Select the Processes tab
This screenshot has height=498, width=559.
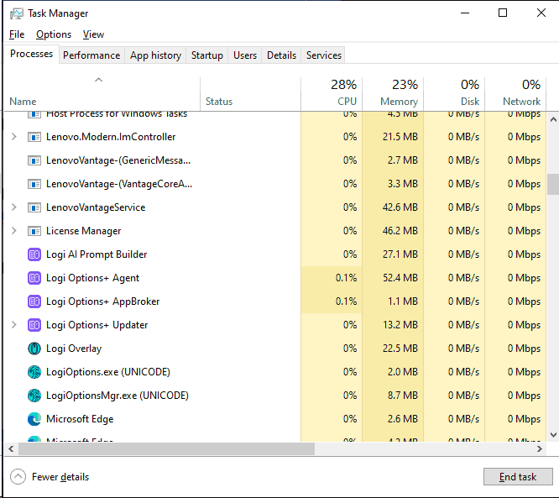(31, 54)
